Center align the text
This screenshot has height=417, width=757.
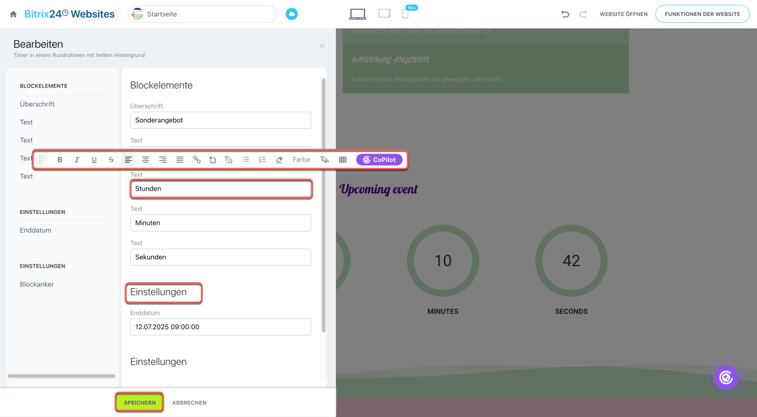coord(145,159)
